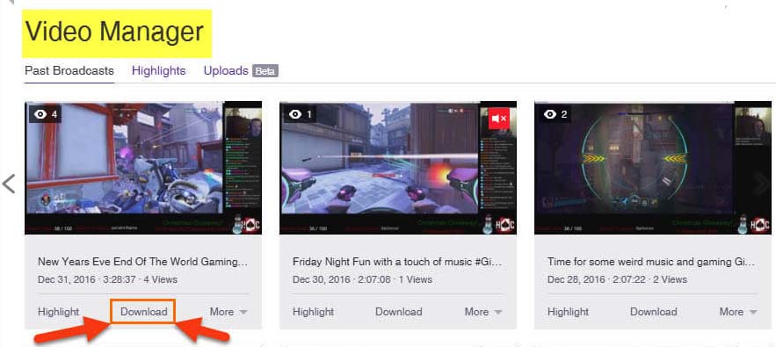
Task: Expand More menu for Dec 31 broadcast
Action: (x=228, y=312)
